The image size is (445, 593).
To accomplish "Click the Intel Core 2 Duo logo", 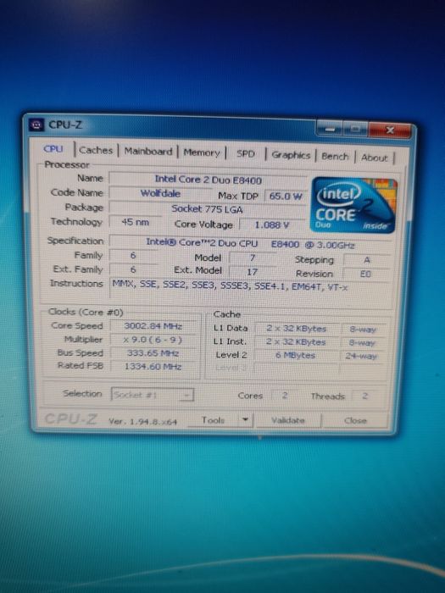I will tap(353, 205).
